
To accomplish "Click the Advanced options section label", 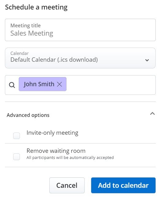I will pyautogui.click(x=28, y=115).
